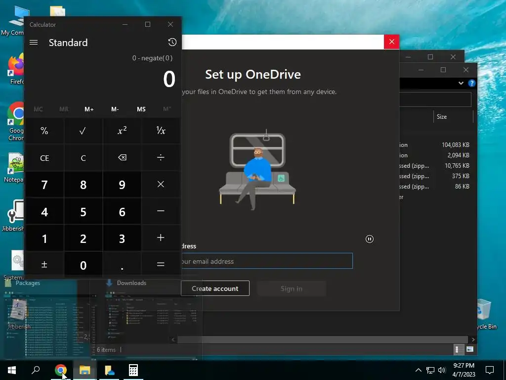506x380 pixels.
Task: Click the plus-minus negate key
Action: [44, 265]
